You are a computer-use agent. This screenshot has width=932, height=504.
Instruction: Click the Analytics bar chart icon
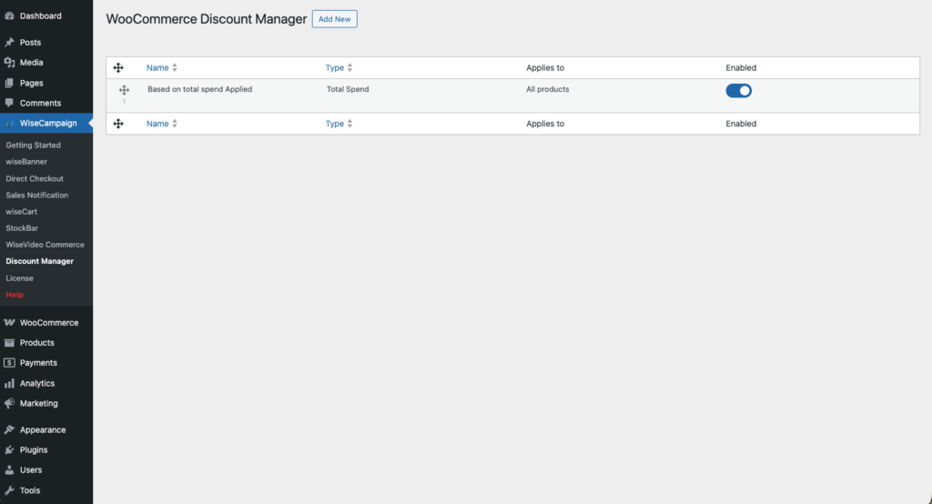9,383
